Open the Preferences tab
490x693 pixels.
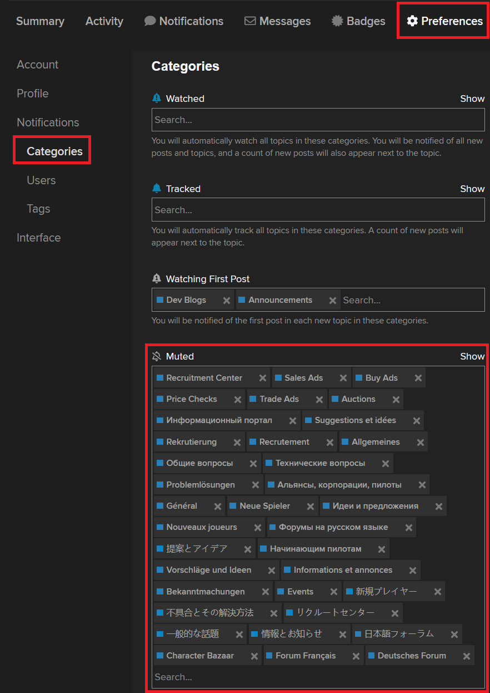(444, 21)
